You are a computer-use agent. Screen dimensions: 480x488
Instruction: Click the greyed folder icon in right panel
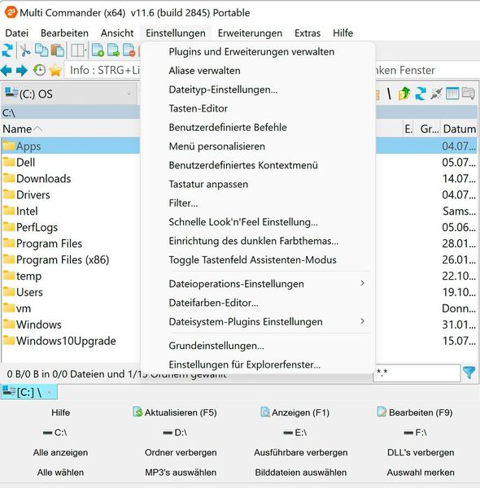tap(469, 94)
